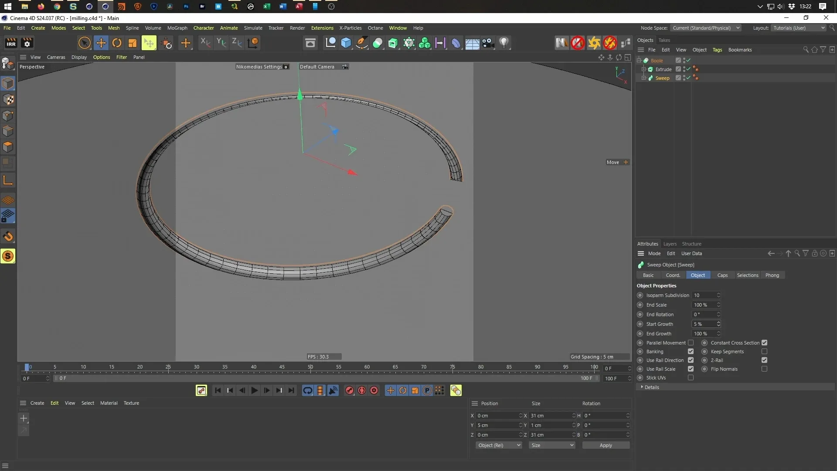Switch to the Layers tab
This screenshot has height=471, width=837.
coord(670,244)
